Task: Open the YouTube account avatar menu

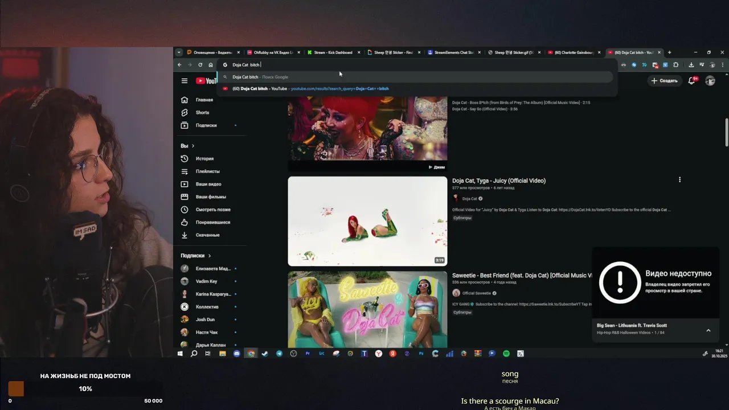Action: (x=710, y=81)
